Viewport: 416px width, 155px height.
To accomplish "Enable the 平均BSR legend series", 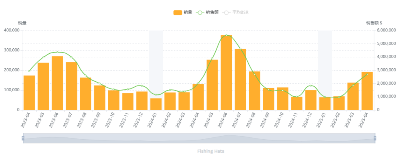I will pyautogui.click(x=237, y=13).
